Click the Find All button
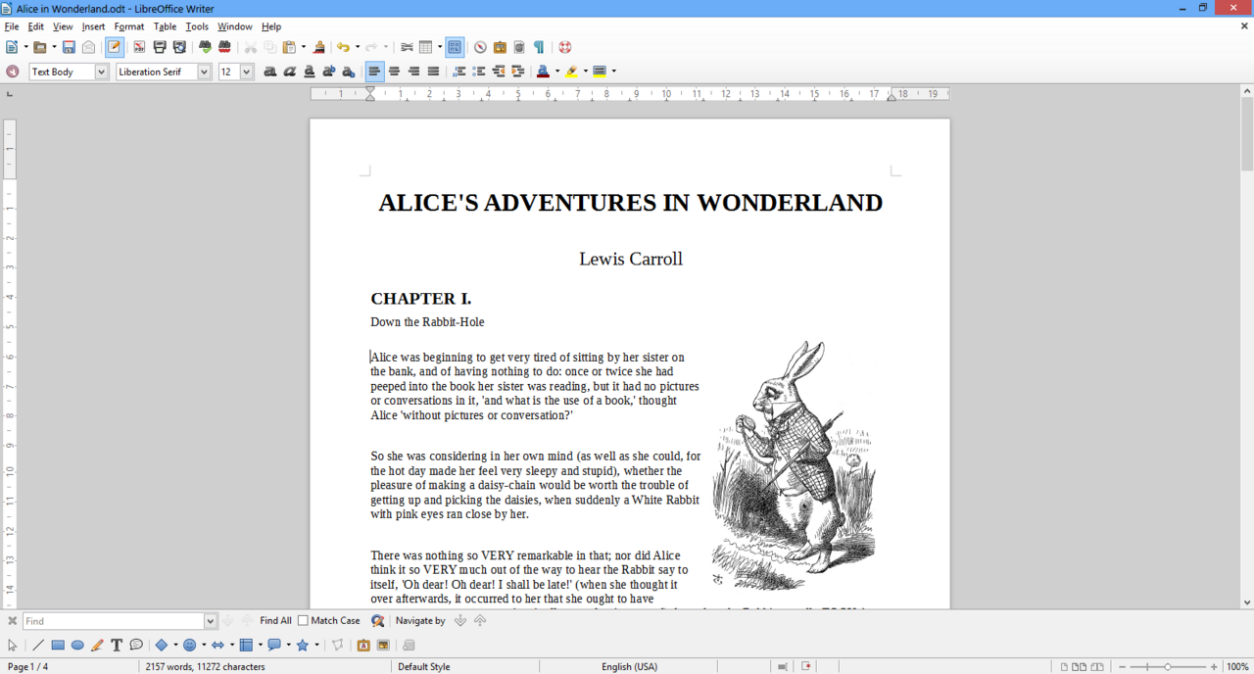 click(x=275, y=621)
